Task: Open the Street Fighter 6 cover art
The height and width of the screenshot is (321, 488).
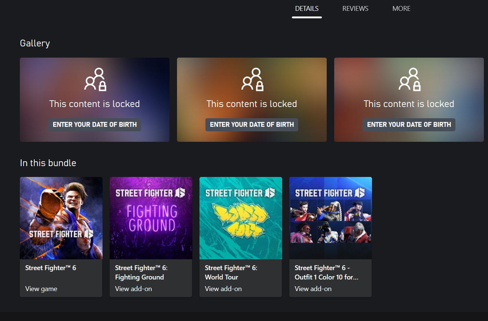Action: [x=61, y=218]
